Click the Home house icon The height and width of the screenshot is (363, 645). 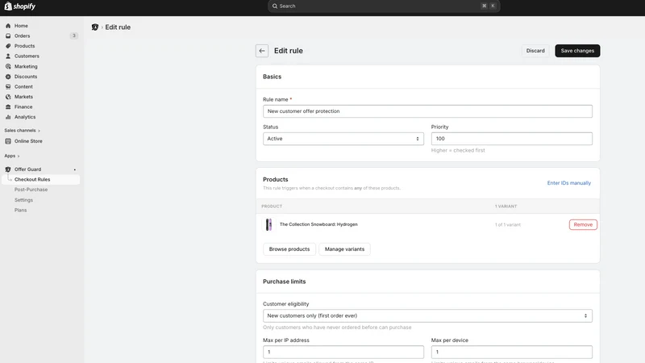tap(8, 26)
